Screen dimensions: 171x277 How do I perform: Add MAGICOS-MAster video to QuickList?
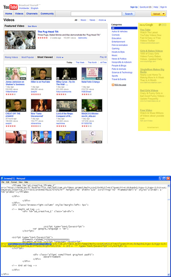pyautogui.click(x=83, y=110)
